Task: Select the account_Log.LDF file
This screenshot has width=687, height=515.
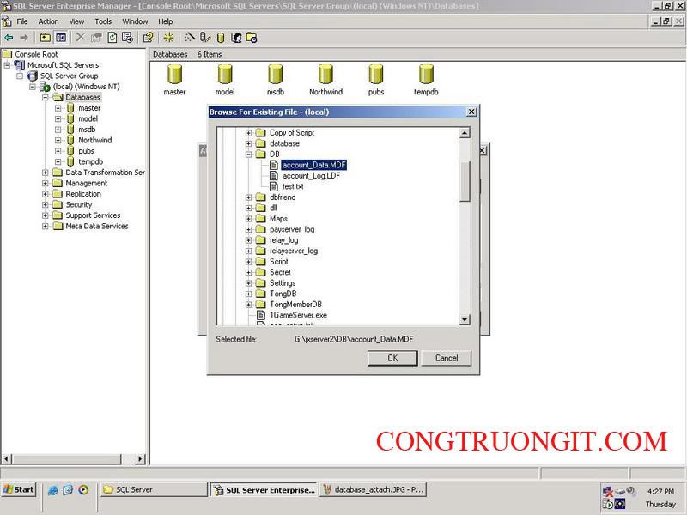Action: coord(311,176)
